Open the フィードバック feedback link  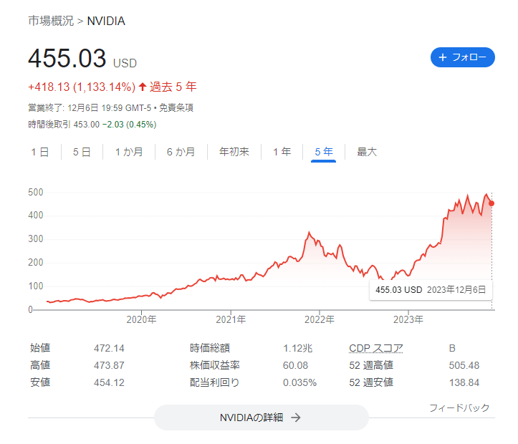459,407
